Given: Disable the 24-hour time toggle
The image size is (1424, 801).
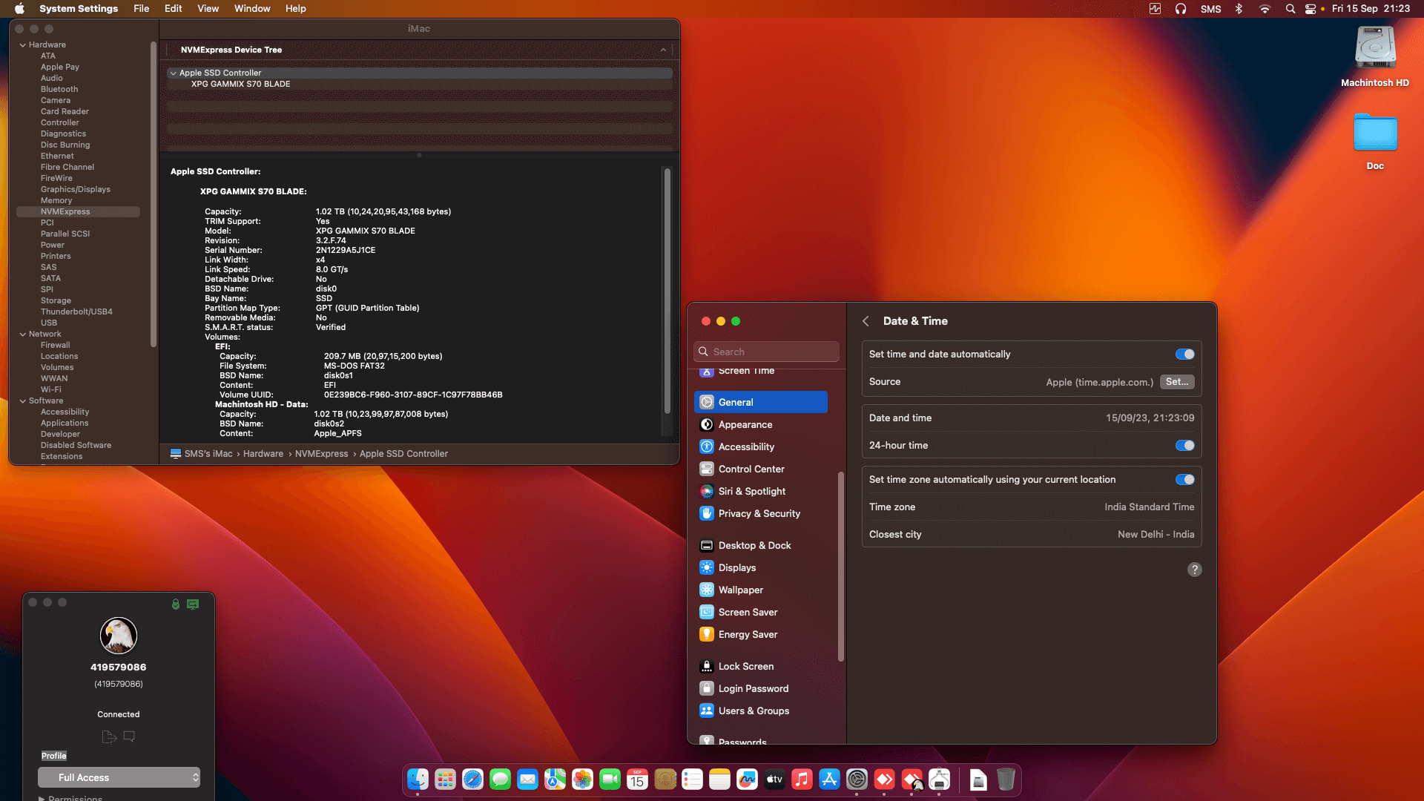Looking at the screenshot, I should pyautogui.click(x=1184, y=445).
